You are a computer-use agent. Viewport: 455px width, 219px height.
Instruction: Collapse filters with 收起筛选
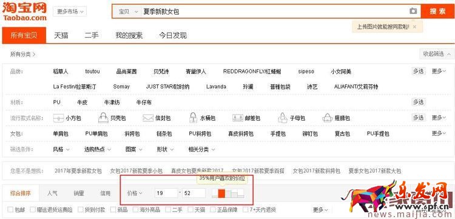tap(436, 54)
